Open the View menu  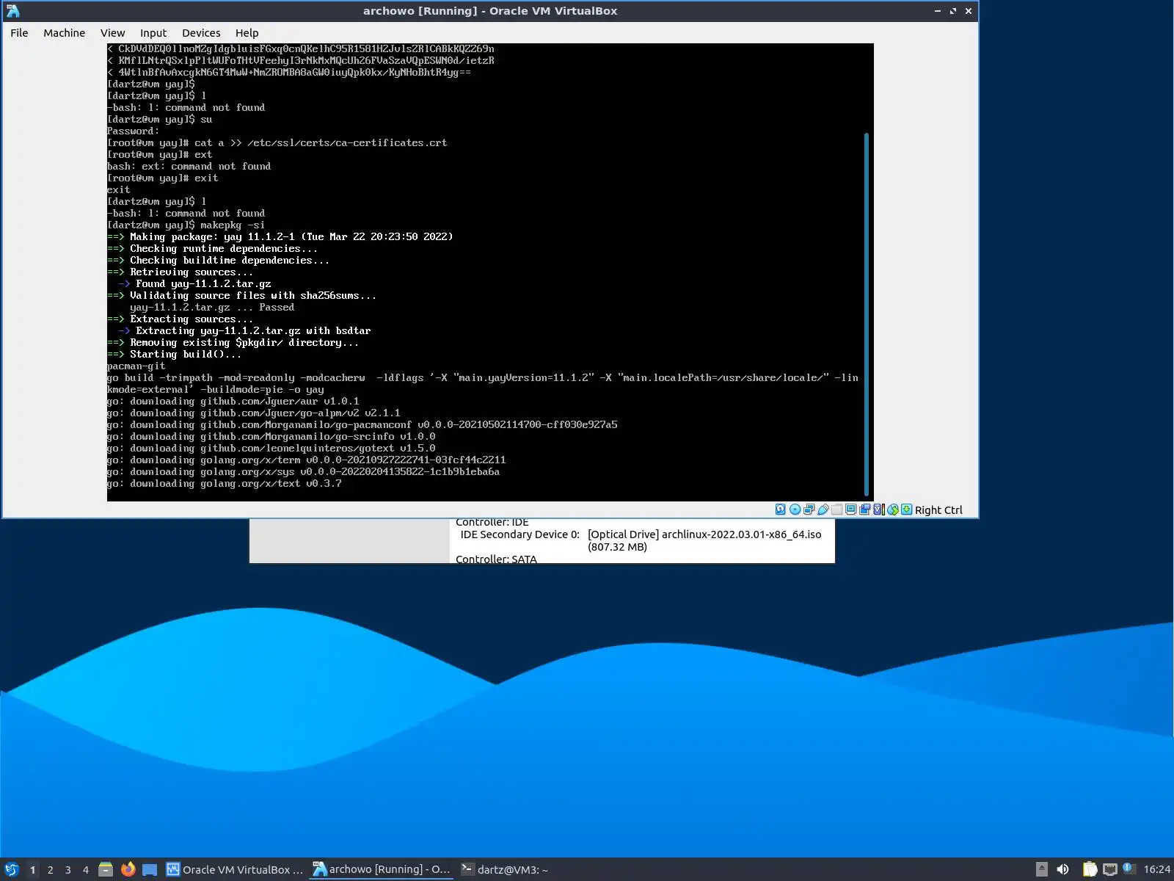(112, 33)
